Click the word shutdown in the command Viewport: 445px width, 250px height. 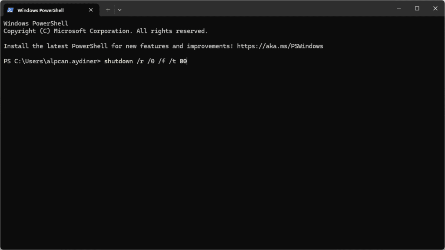118,61
